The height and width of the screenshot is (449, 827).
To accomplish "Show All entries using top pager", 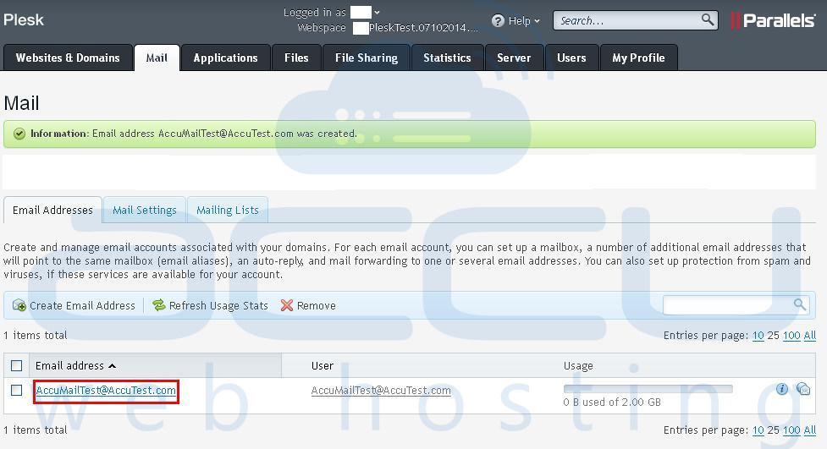I will point(809,335).
